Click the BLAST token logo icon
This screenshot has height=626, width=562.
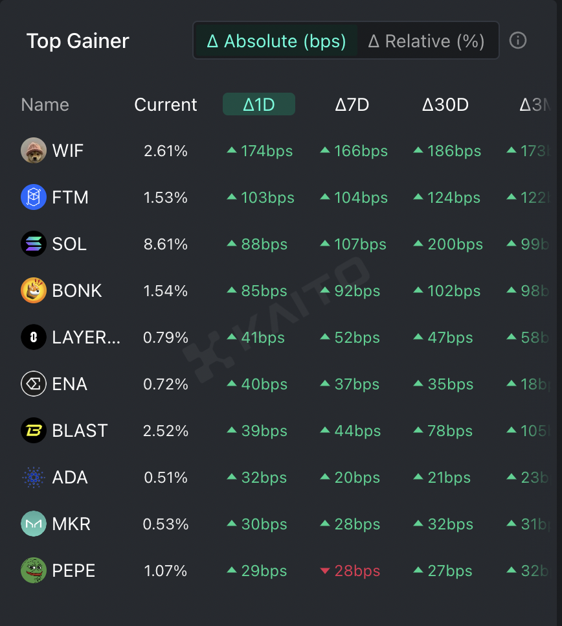click(34, 431)
